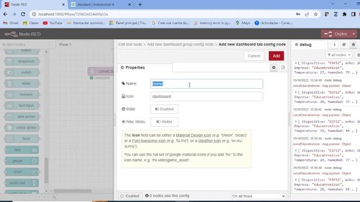The image size is (360, 202).
Task: Select the debug sidebar tab
Action: 310,44
